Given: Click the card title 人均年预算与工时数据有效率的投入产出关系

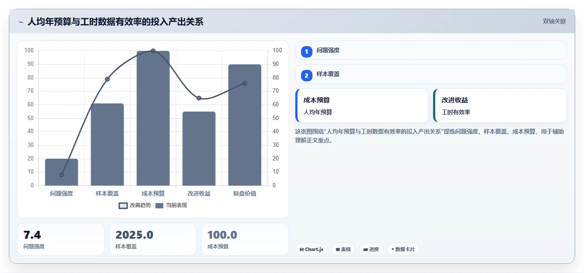Looking at the screenshot, I should pos(115,22).
